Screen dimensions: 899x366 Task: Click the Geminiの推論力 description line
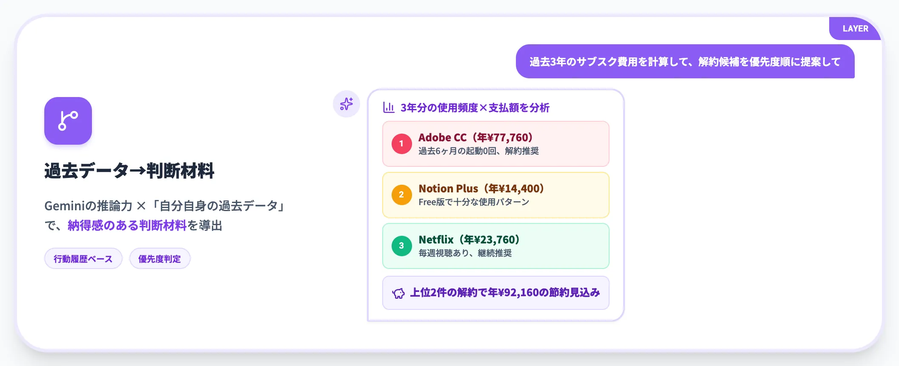coord(164,206)
